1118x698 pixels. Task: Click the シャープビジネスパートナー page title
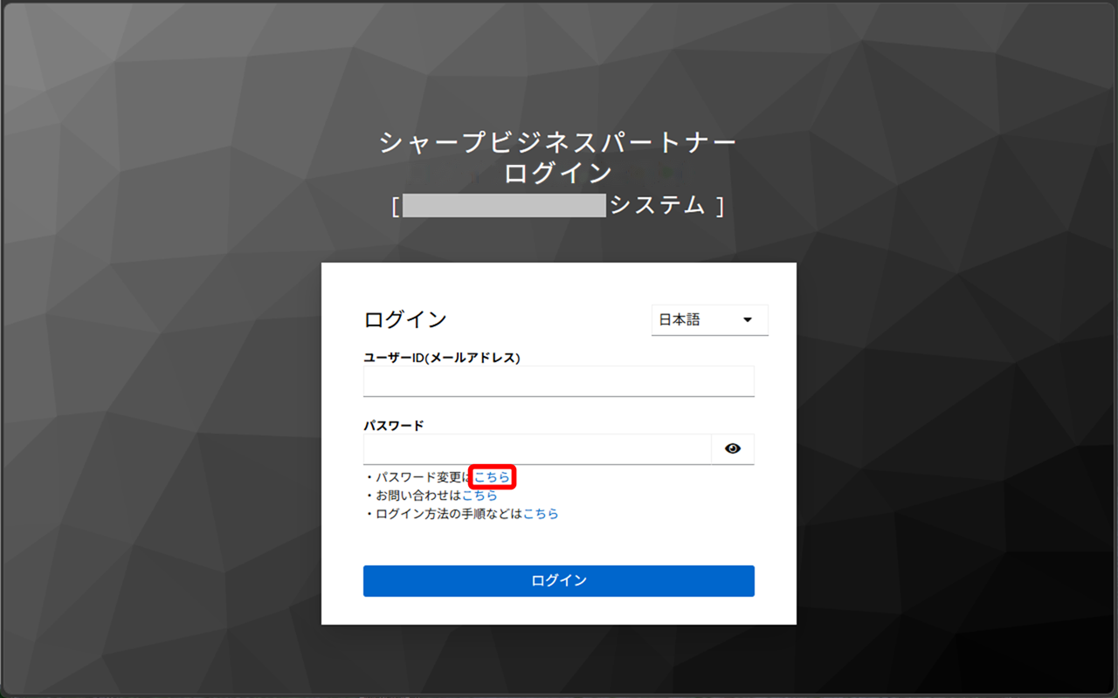[559, 143]
